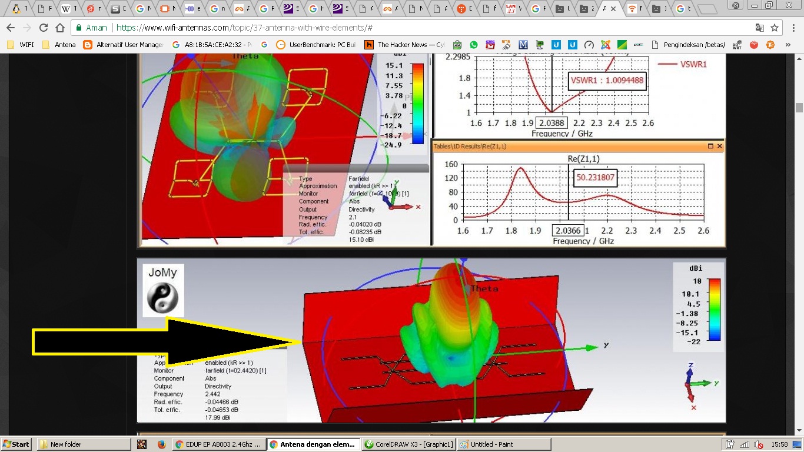Go back to previous page
This screenshot has width=804, height=452.
click(x=10, y=28)
